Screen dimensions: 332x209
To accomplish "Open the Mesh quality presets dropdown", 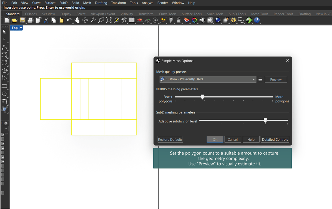I will [x=208, y=79].
